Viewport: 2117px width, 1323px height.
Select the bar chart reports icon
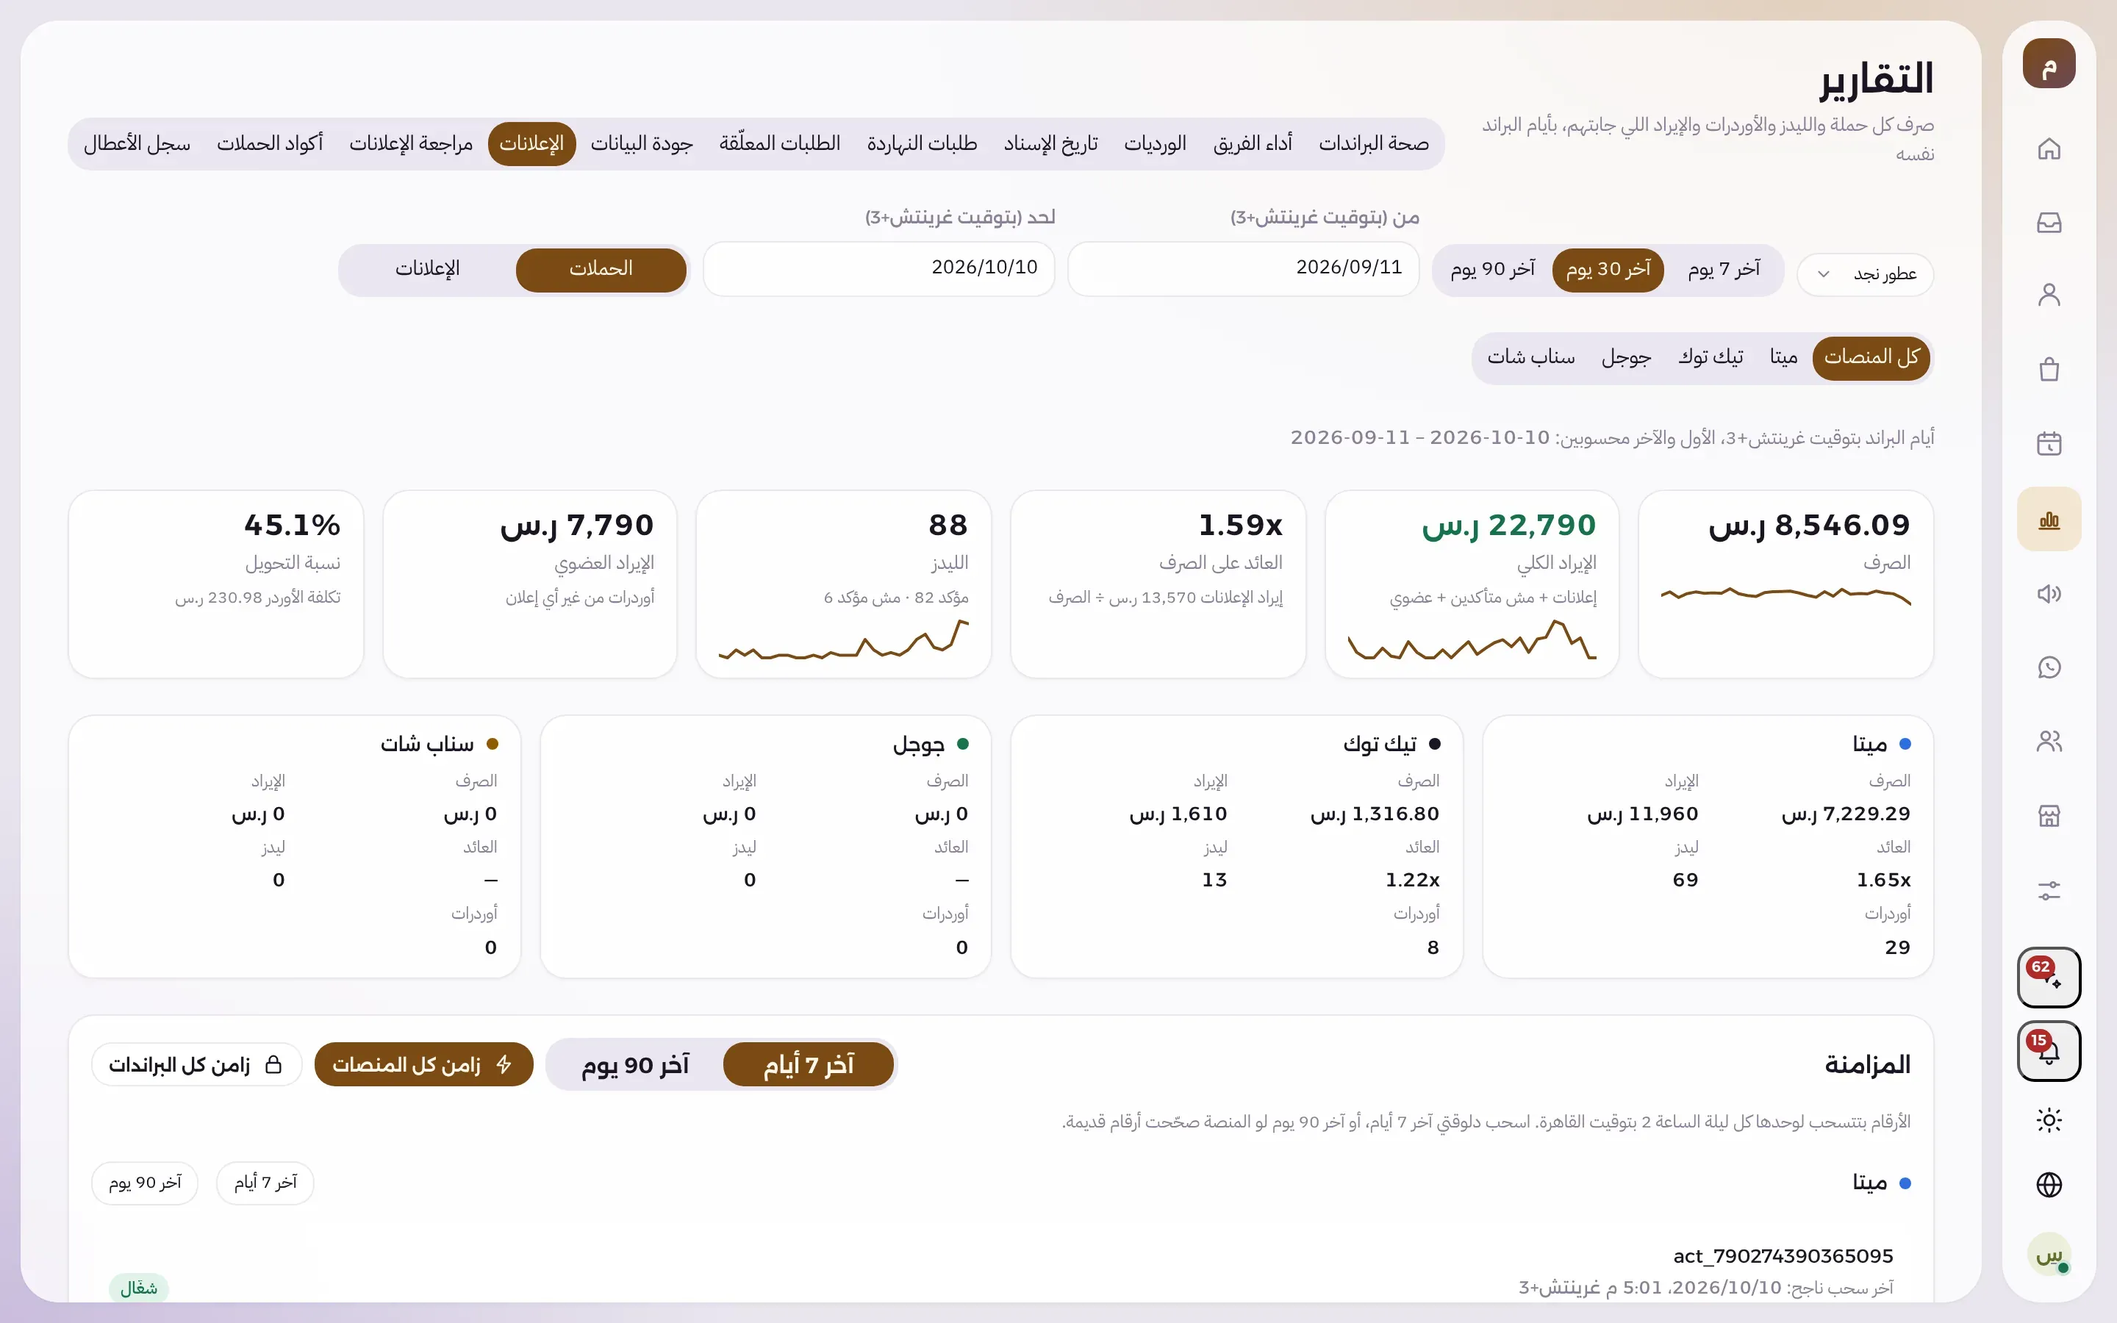(x=2049, y=520)
